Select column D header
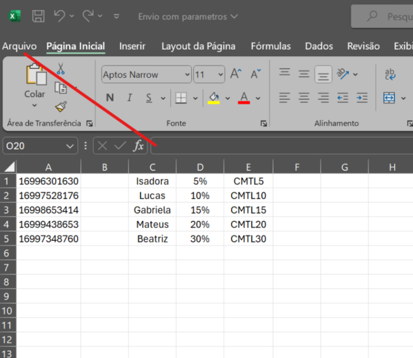This screenshot has width=413, height=358. [200, 167]
